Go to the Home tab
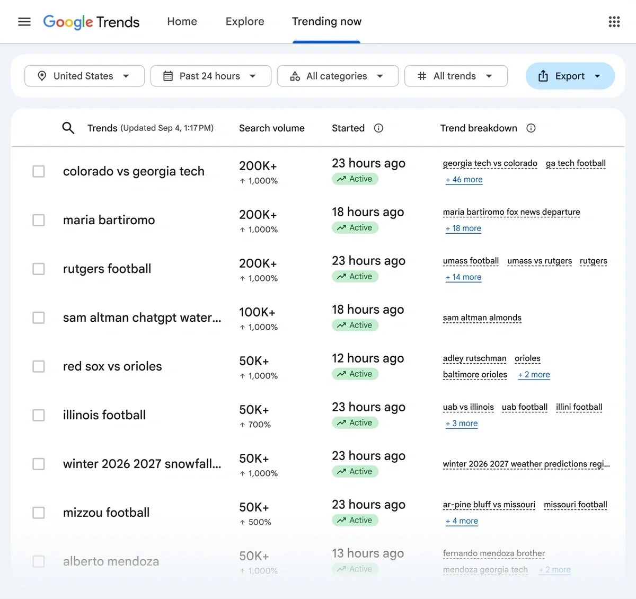636x599 pixels. click(182, 22)
